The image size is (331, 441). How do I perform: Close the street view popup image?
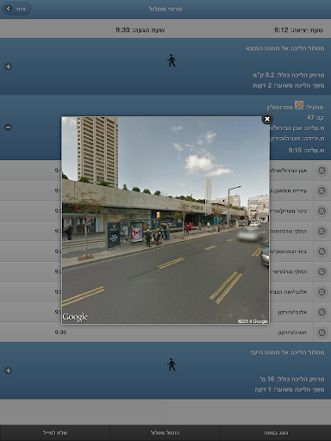(x=267, y=119)
